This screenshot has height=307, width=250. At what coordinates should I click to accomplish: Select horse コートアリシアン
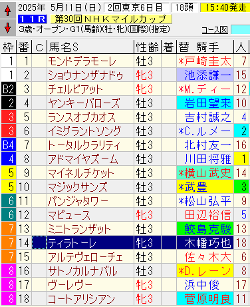pyautogui.click(x=90, y=299)
